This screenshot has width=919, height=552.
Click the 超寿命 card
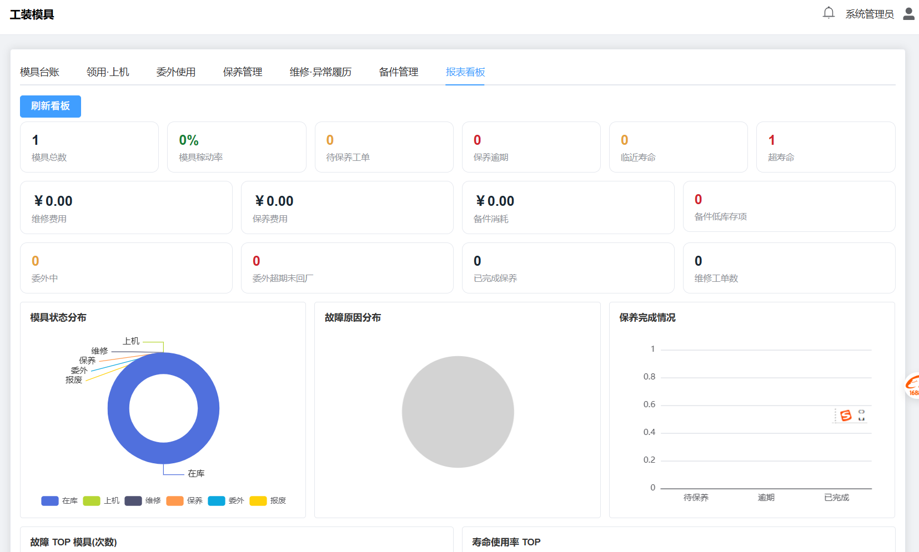pos(826,147)
